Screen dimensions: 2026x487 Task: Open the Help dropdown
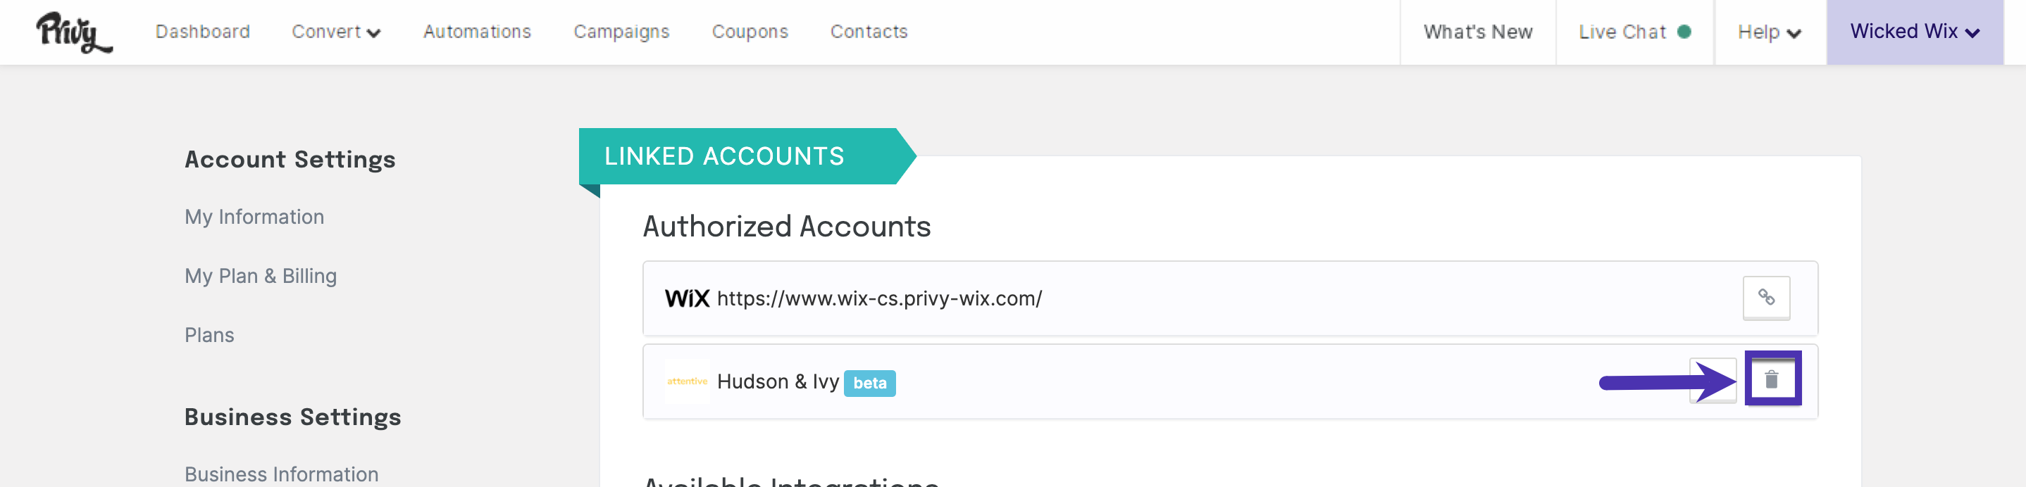click(x=1769, y=32)
